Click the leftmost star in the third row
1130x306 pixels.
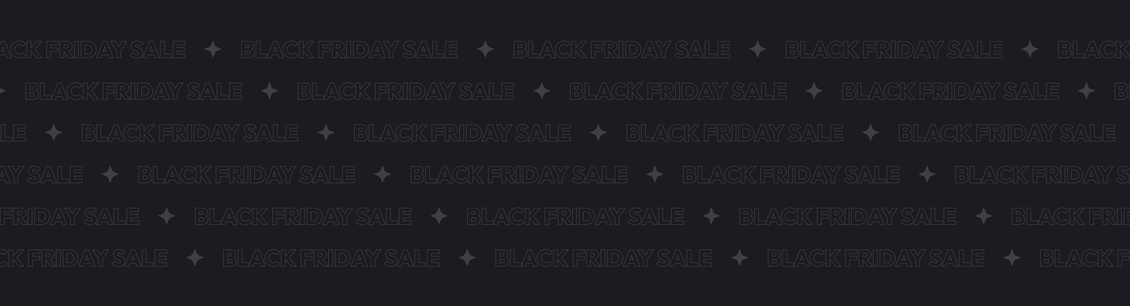(x=54, y=133)
